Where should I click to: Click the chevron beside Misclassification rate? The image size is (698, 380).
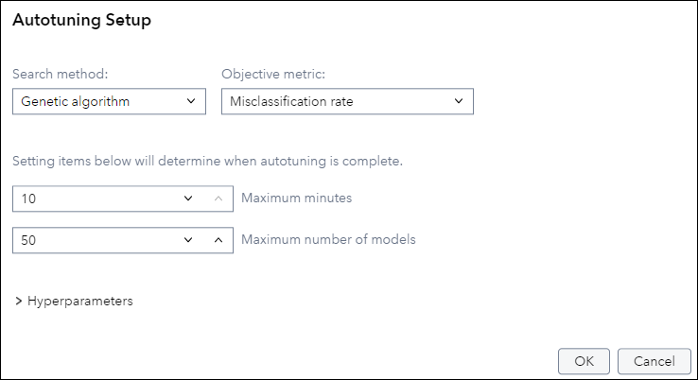click(x=458, y=101)
